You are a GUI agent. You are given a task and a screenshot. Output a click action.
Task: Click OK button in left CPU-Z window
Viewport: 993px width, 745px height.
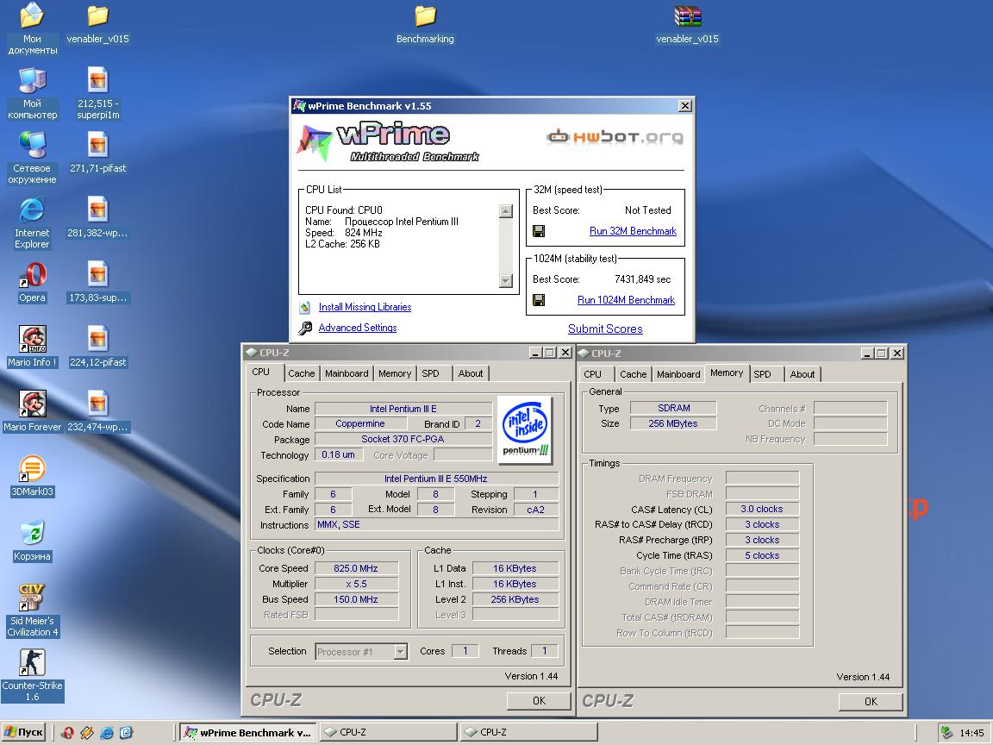[x=539, y=701]
